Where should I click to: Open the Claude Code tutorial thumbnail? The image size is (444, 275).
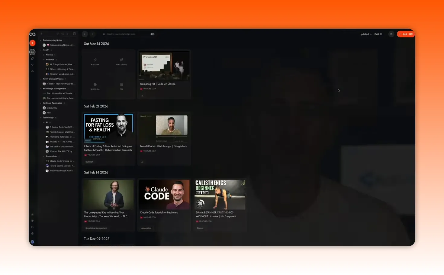[164, 195]
